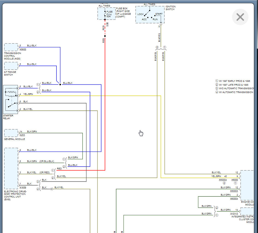Click the Fuse F114 50A symbol
The image size is (258, 233).
coord(105,14)
